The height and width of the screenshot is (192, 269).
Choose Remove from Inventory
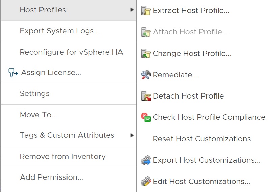pyautogui.click(x=62, y=157)
